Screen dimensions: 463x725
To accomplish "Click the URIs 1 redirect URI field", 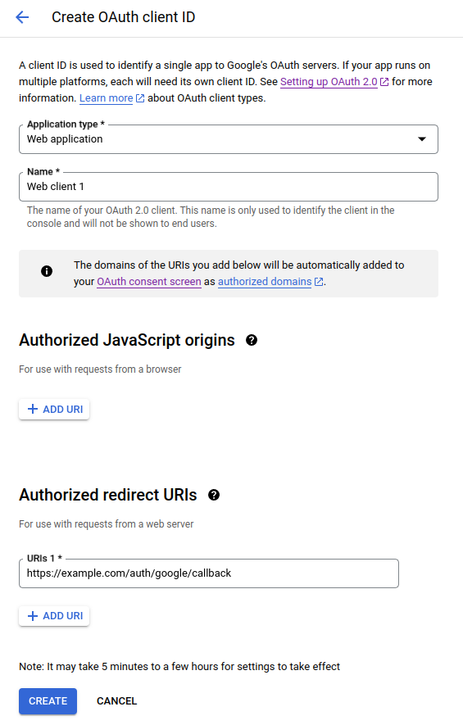I will click(209, 573).
